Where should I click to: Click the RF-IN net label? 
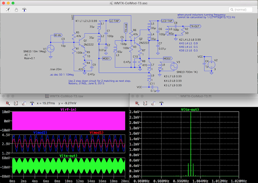58,35
